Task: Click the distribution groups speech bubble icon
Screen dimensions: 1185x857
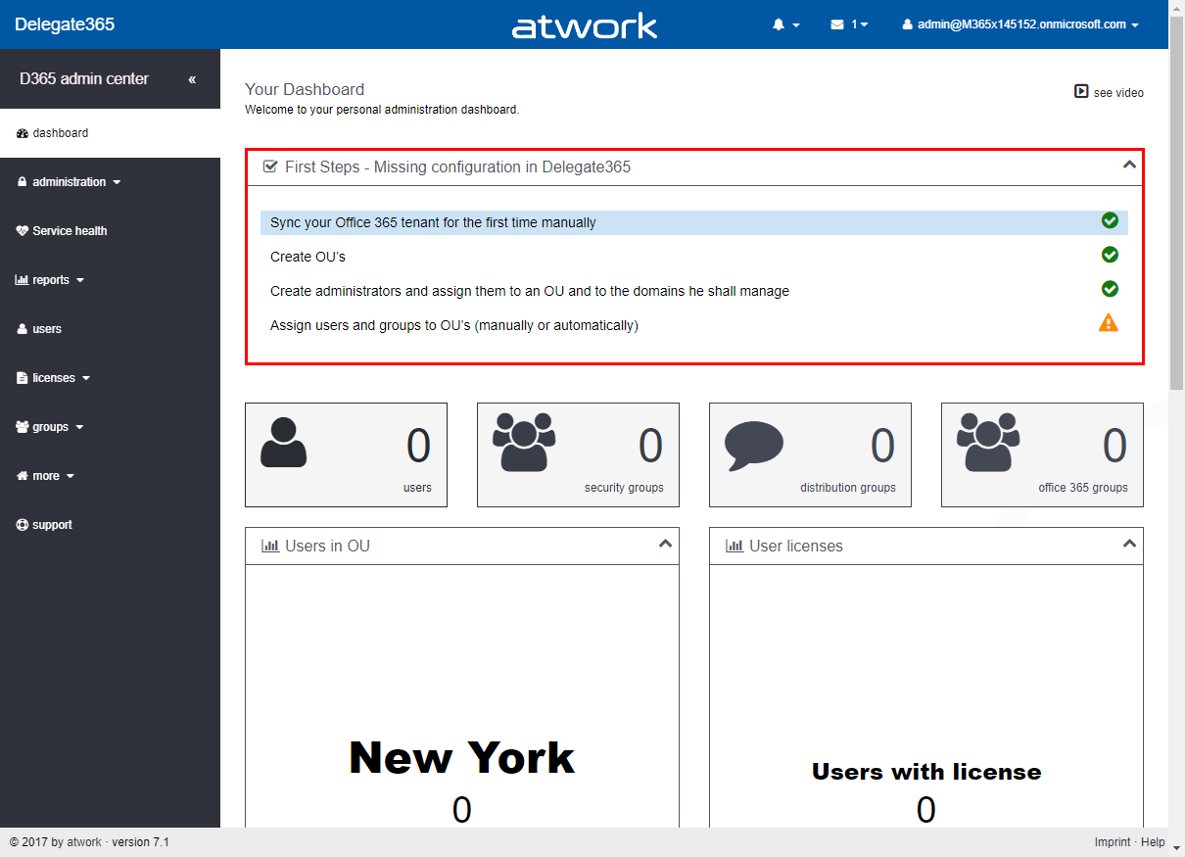Action: 753,446
